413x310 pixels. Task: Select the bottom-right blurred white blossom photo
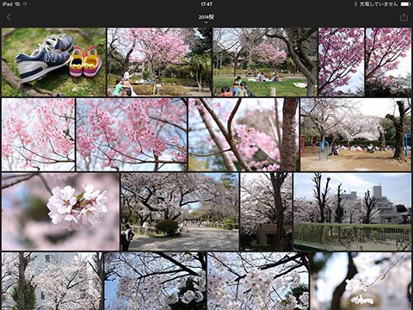click(x=361, y=281)
